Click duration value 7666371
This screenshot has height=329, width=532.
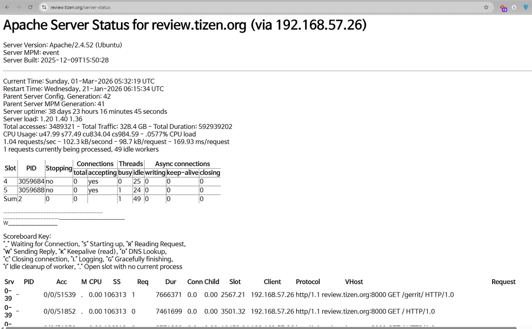169,294
